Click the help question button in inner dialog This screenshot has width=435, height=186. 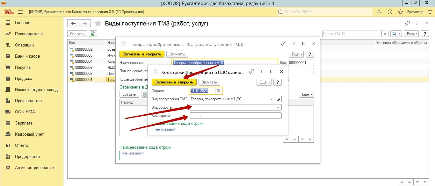coord(277,82)
